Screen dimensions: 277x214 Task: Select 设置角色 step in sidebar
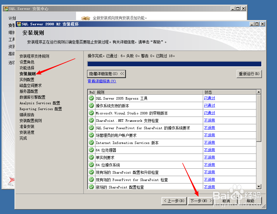[x=27, y=62]
